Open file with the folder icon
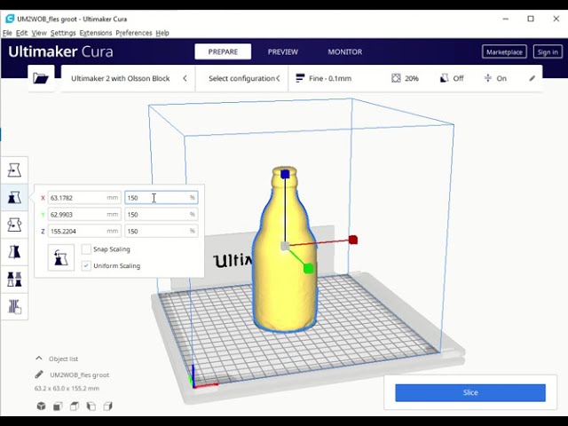Viewport: 568px width, 426px height. click(41, 78)
